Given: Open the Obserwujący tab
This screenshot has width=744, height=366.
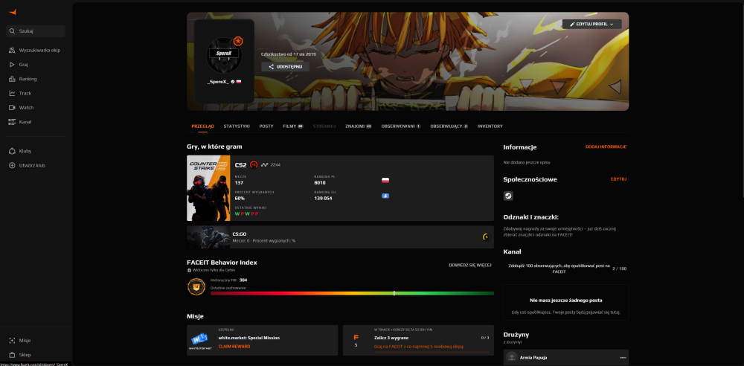Looking at the screenshot, I should (x=449, y=126).
